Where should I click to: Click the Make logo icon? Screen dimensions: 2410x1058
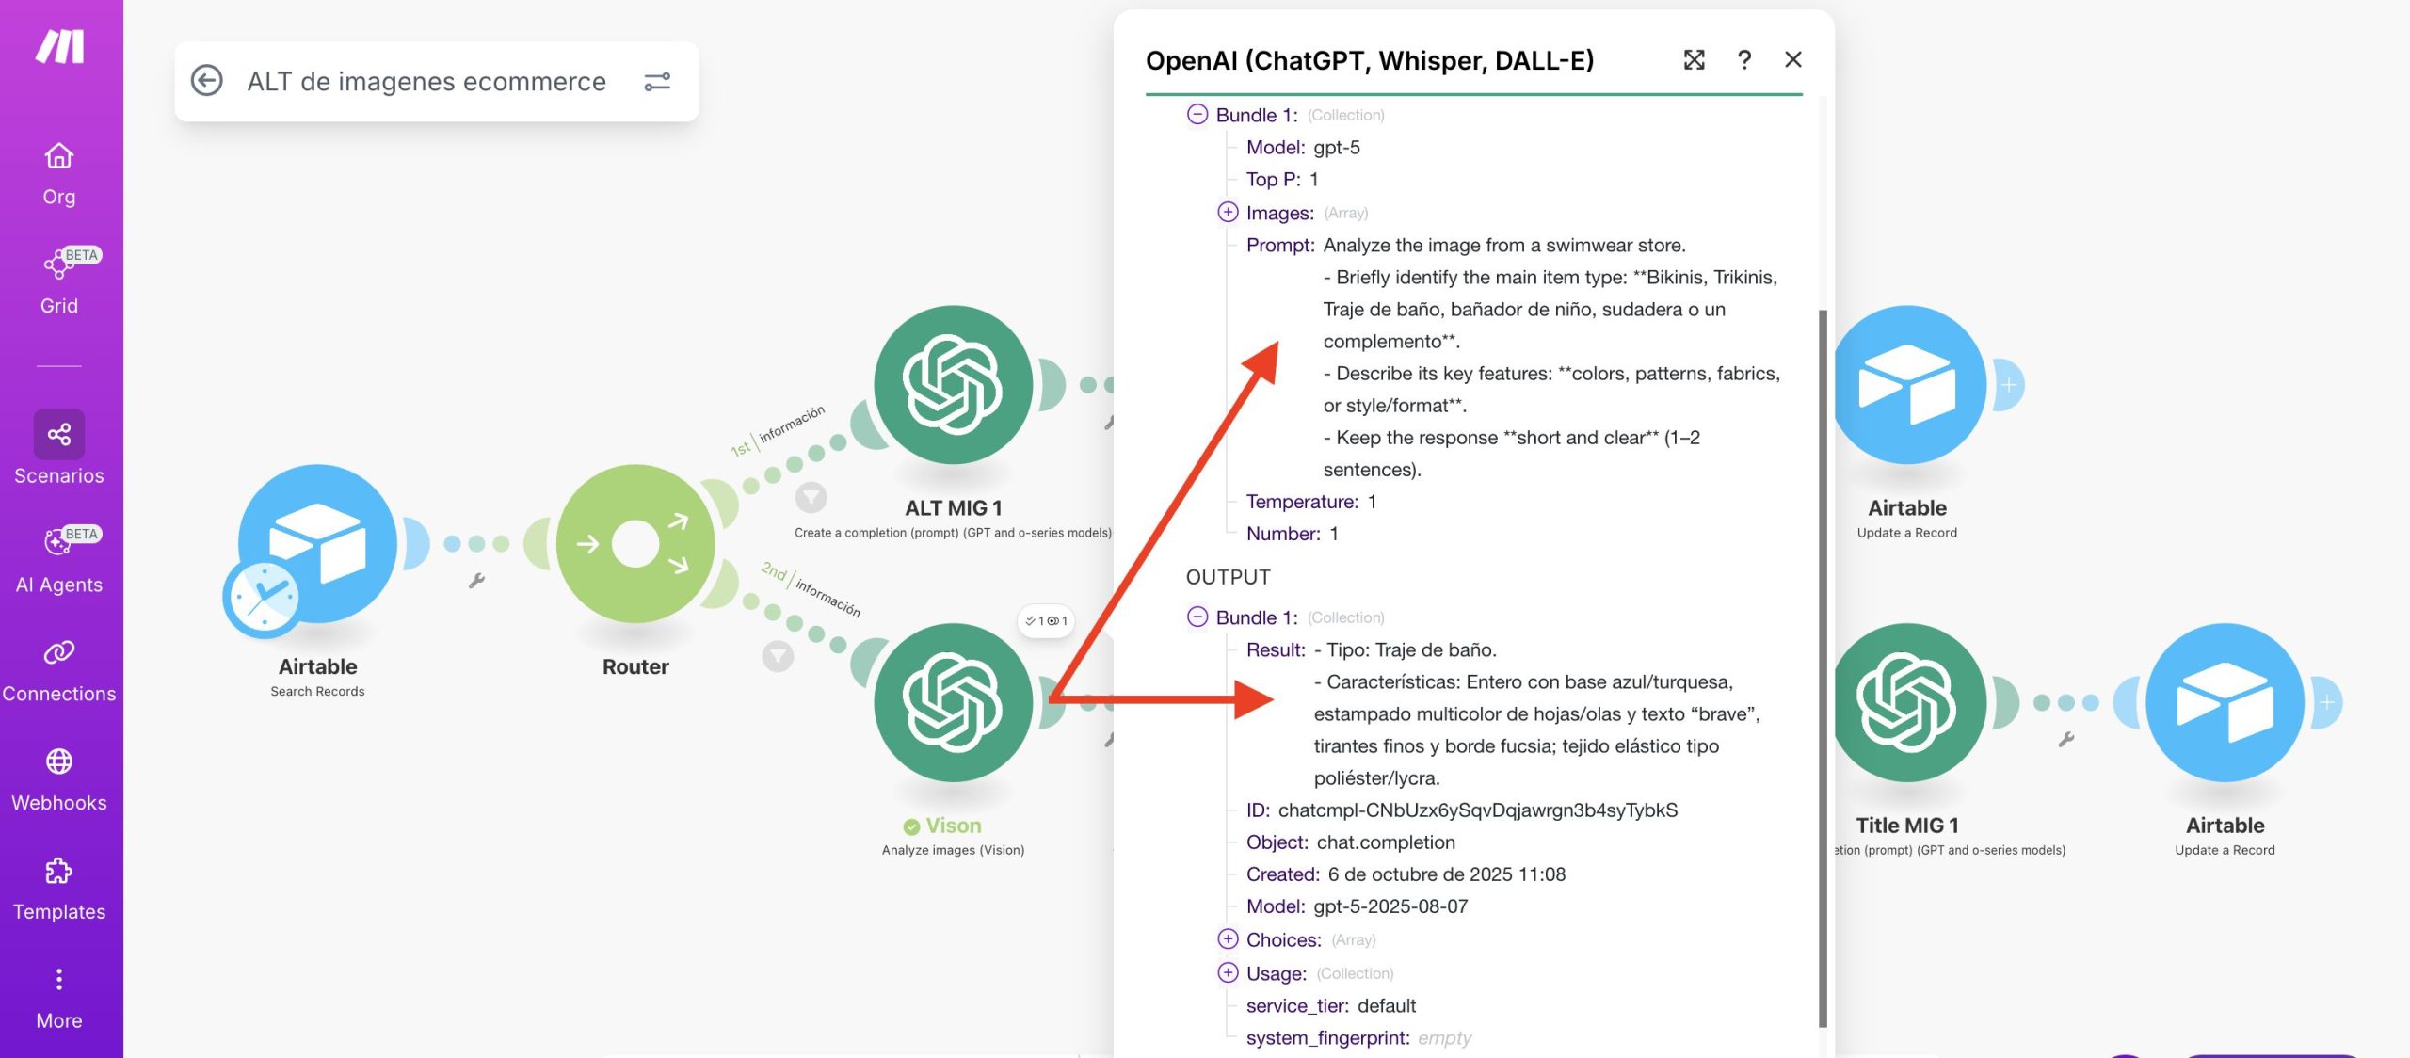[60, 45]
